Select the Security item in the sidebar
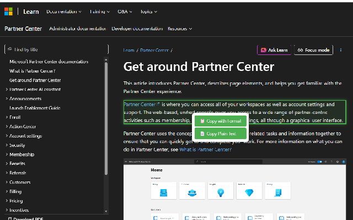Viewport: 353px width, 220px height. click(17, 145)
